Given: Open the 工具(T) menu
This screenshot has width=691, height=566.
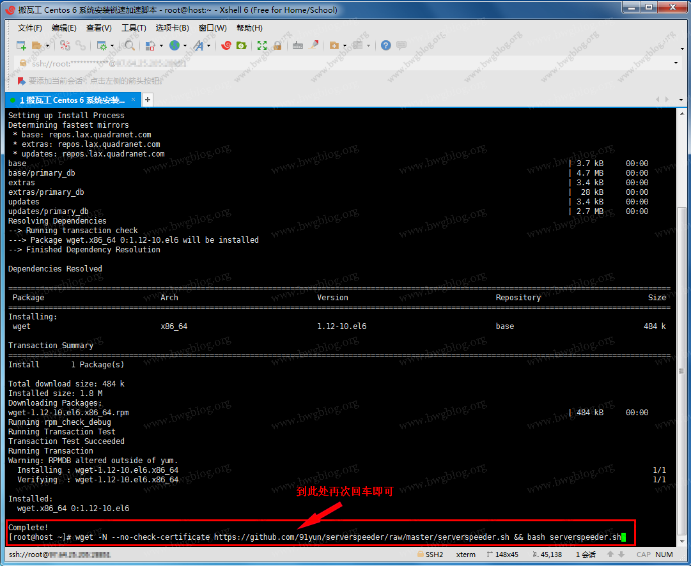Looking at the screenshot, I should tap(134, 27).
